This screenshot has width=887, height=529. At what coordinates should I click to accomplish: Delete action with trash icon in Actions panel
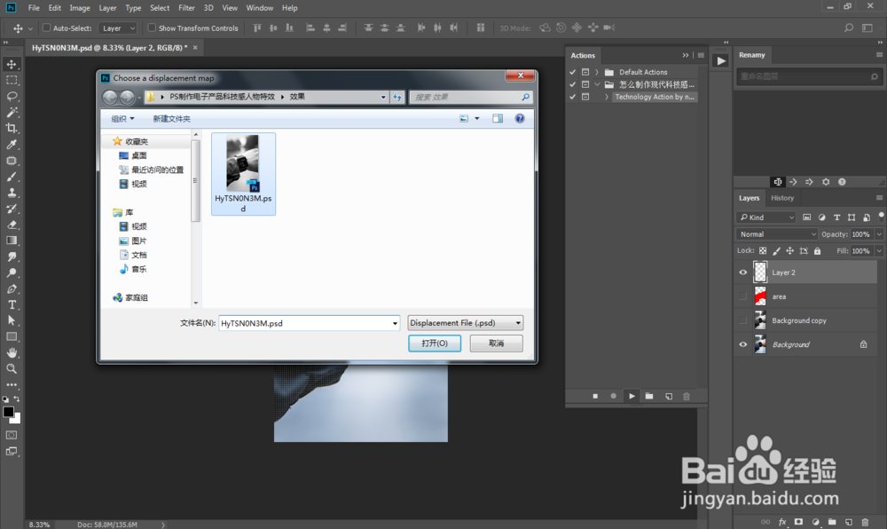tap(687, 396)
